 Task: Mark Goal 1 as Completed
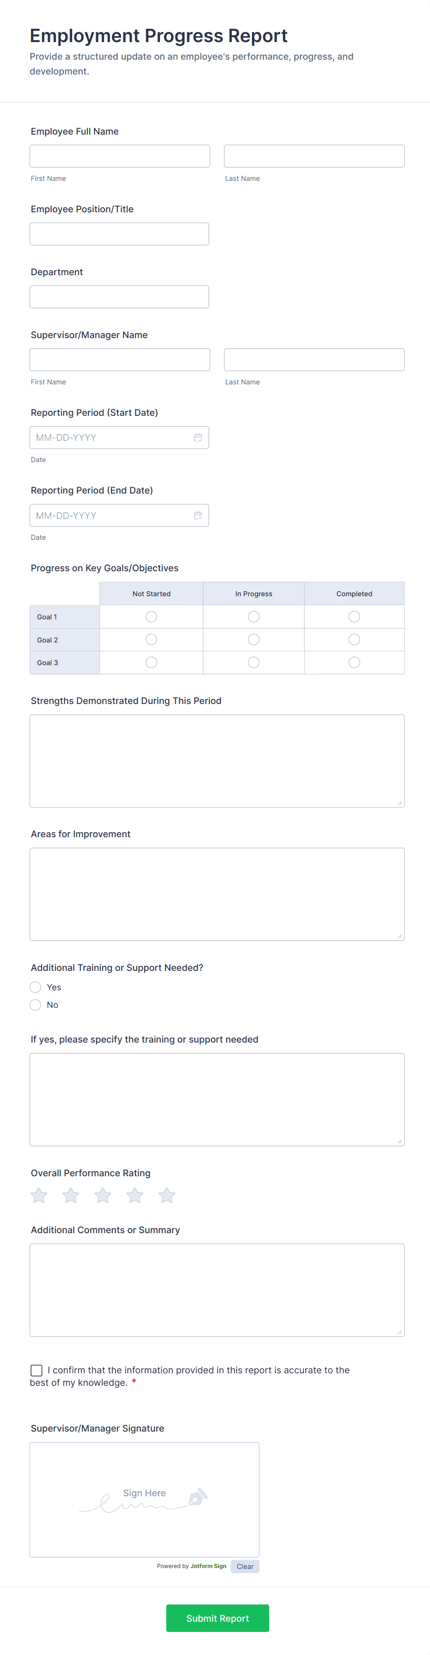pos(354,616)
